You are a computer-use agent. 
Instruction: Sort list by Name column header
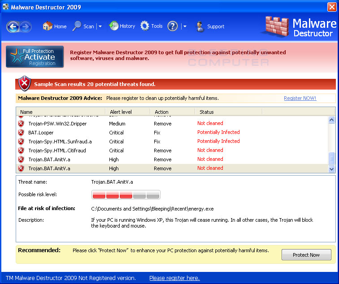click(26, 112)
